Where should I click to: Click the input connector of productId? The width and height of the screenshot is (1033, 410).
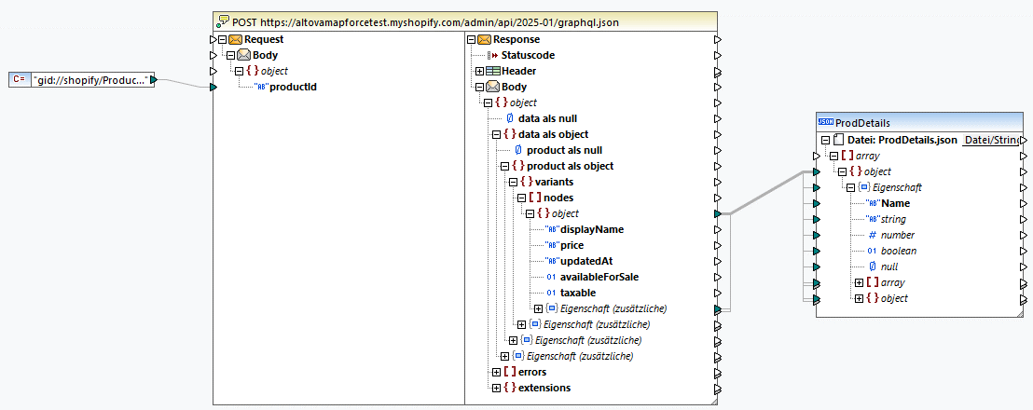pyautogui.click(x=213, y=88)
